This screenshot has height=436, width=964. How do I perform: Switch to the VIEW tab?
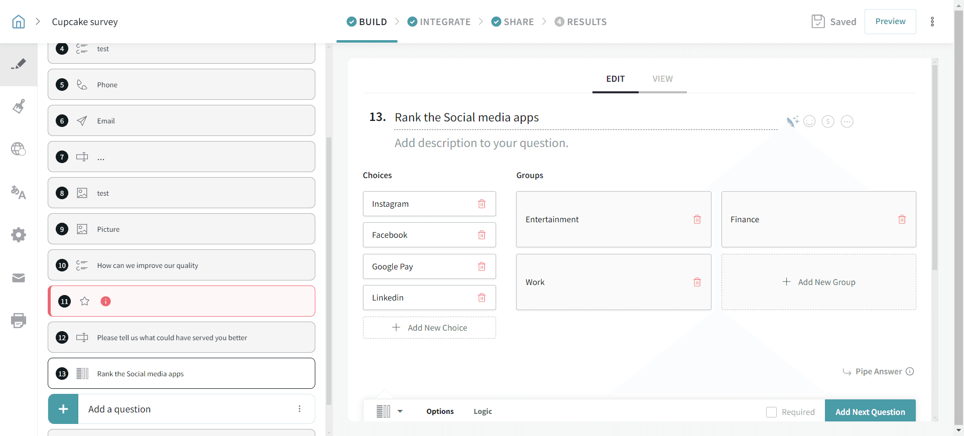(662, 79)
